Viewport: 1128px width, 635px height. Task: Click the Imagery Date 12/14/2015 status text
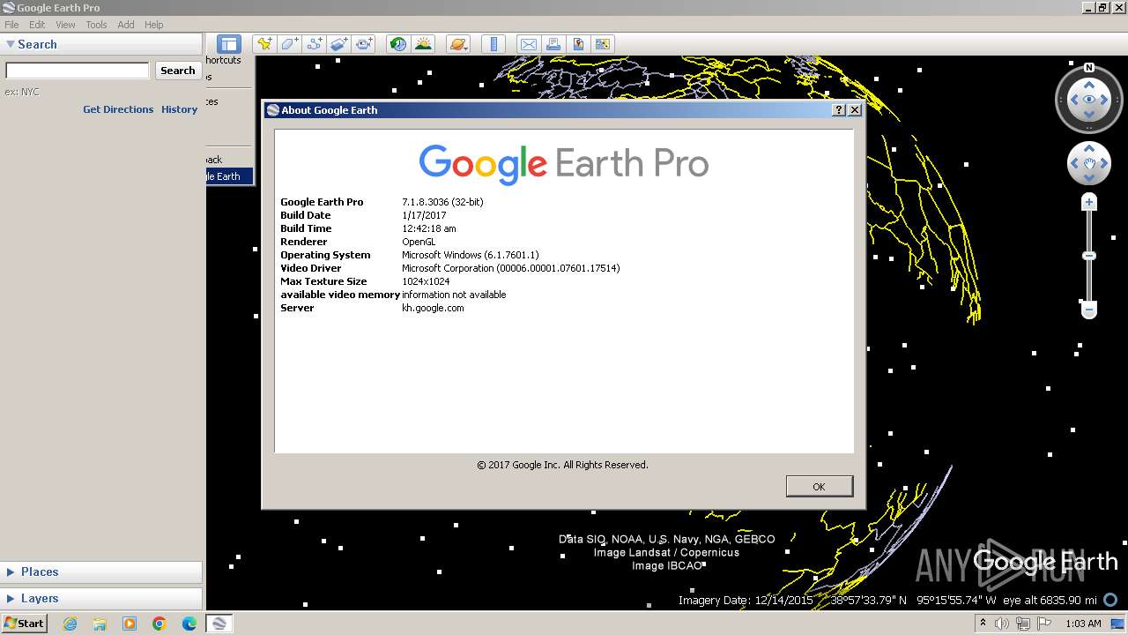(x=746, y=601)
